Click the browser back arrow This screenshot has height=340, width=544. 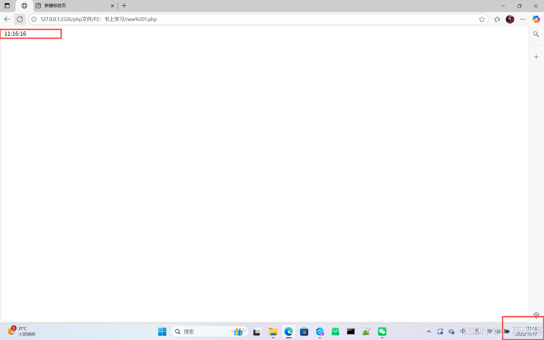(7, 19)
